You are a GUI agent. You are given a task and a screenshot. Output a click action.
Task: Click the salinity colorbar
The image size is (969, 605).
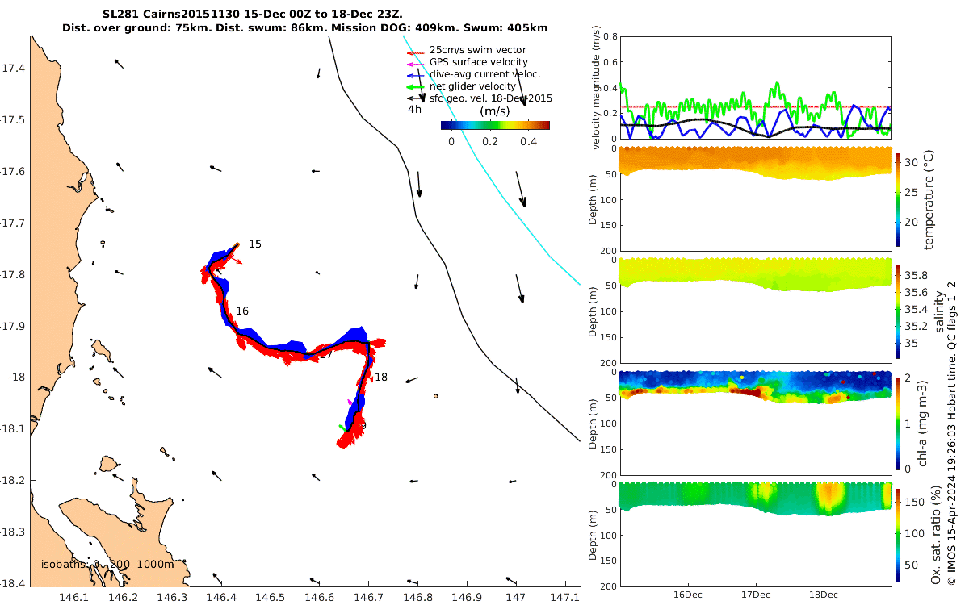(x=899, y=311)
